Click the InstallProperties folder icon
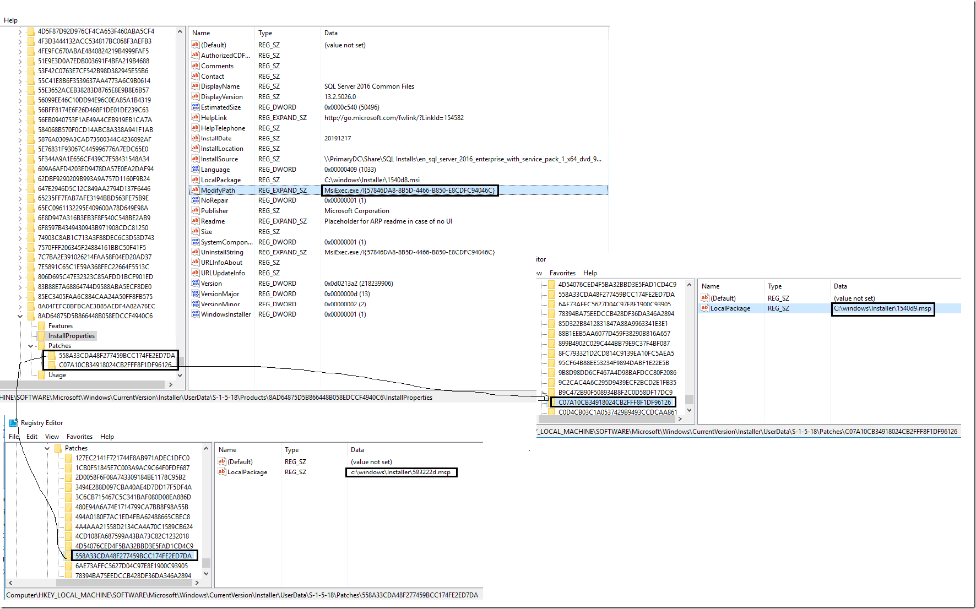The width and height of the screenshot is (976, 609). (41, 336)
